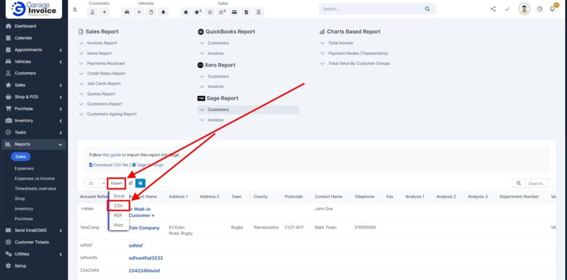
Task: Select PDF in the export menu
Action: click(x=118, y=215)
